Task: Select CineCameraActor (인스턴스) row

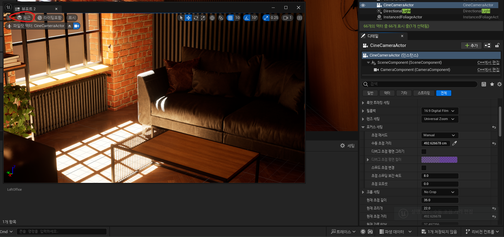Action: [x=431, y=55]
